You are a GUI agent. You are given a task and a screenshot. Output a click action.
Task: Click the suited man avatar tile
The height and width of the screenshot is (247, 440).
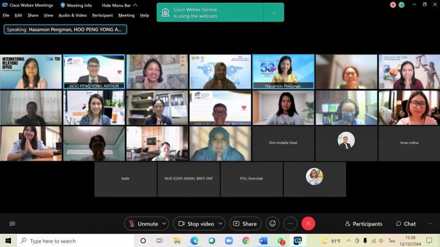point(346,143)
